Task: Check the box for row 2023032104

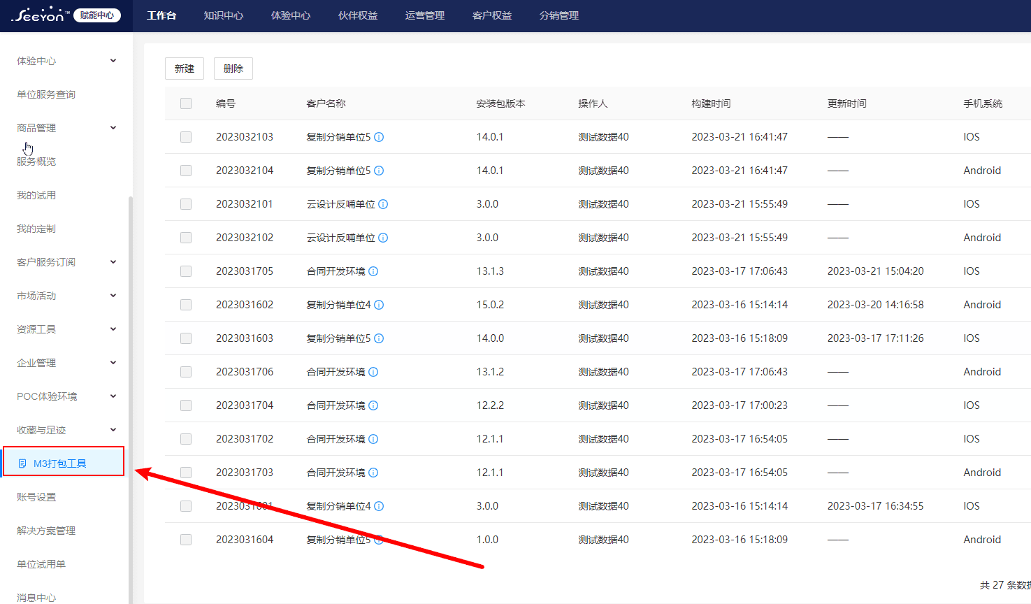Action: [x=186, y=171]
